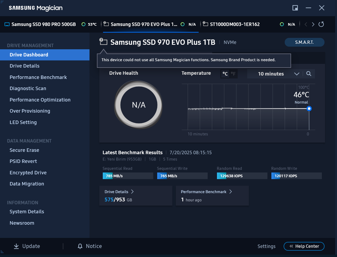Click the Random Read 129638 IOPS bar

242,176
